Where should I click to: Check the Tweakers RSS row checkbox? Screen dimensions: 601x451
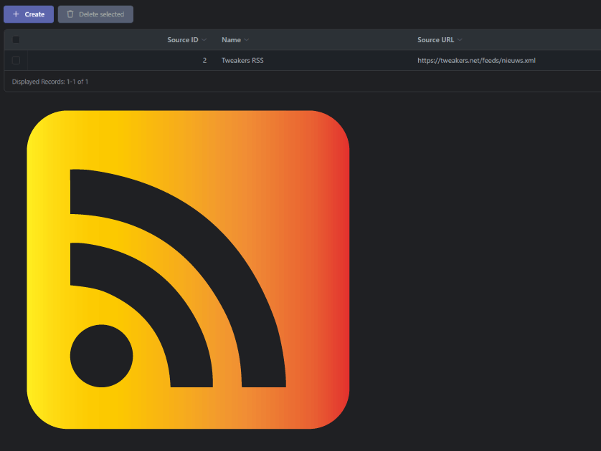click(16, 60)
